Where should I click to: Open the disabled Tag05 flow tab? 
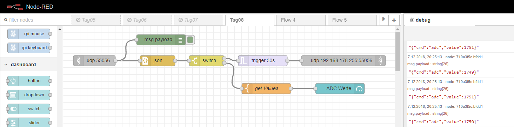click(x=96, y=20)
